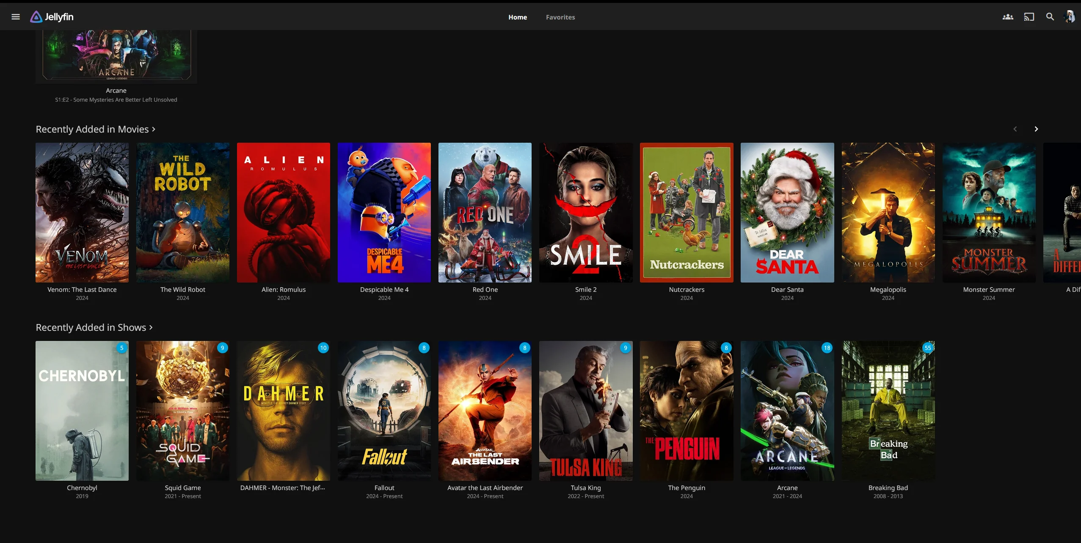Click the Venom: The Last Dance title
Viewport: 1081px width, 543px height.
click(82, 290)
